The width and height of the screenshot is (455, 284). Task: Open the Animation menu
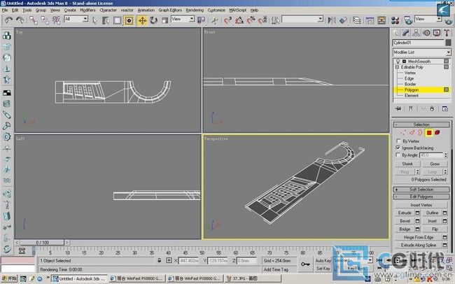coord(146,10)
